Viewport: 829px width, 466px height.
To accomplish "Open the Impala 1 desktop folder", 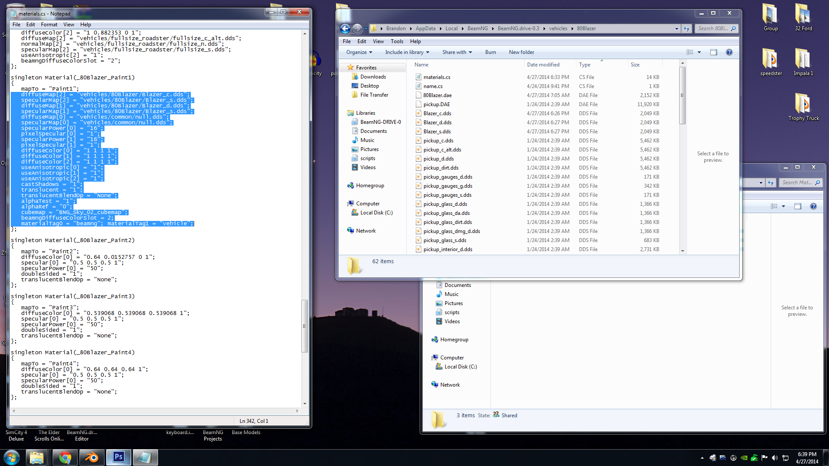I will pyautogui.click(x=804, y=62).
